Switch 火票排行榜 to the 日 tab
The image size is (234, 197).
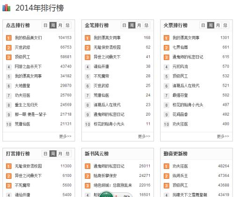point(203,25)
